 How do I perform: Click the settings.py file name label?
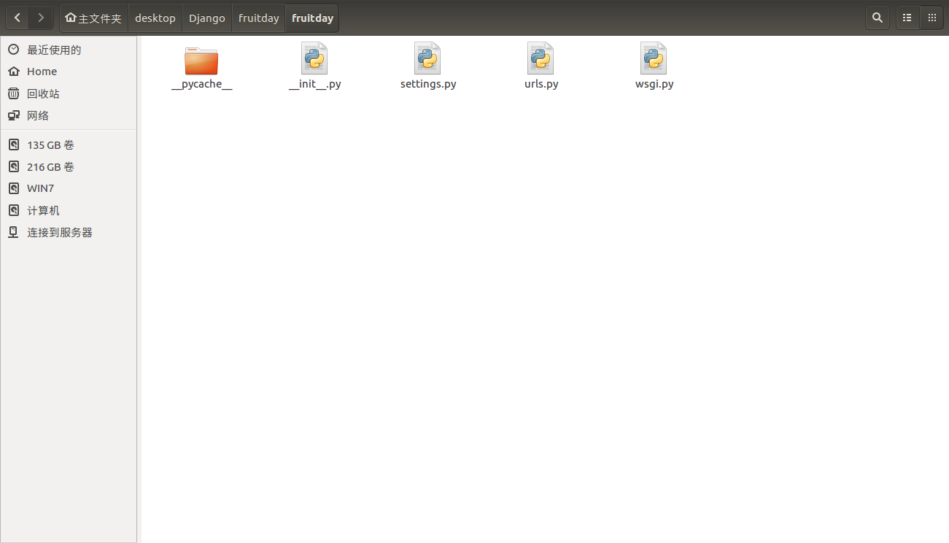tap(428, 84)
